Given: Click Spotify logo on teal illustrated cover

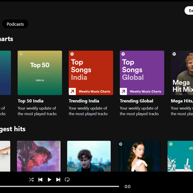Looking at the screenshot, I should pyautogui.click(x=171, y=144).
